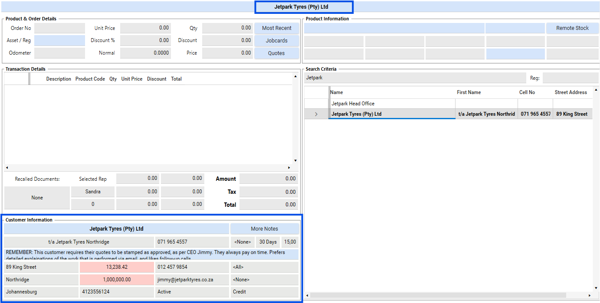This screenshot has height=303, width=600.
Task: Open the Jobcards list
Action: [277, 41]
